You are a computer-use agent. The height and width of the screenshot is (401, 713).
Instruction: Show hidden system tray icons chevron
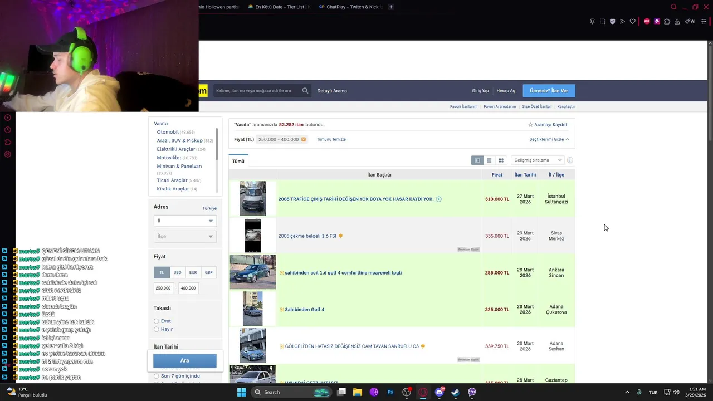coord(627,392)
